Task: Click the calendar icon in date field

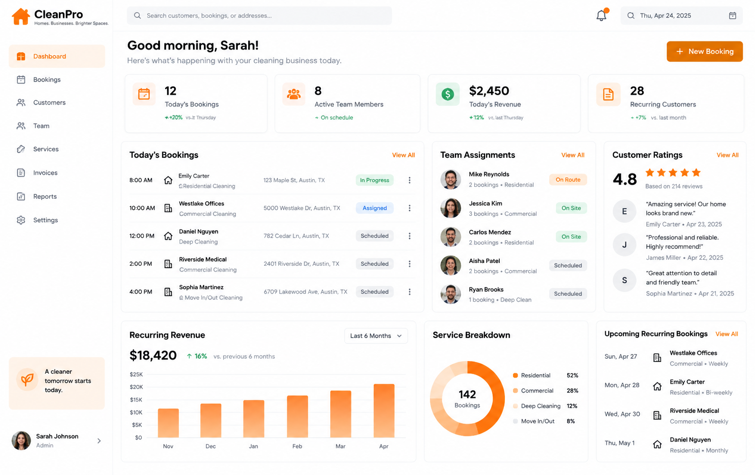Action: (732, 16)
